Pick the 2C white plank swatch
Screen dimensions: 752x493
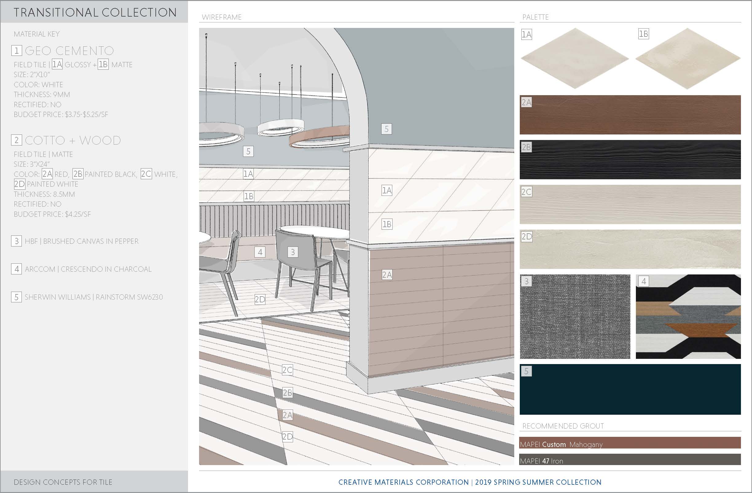(x=630, y=204)
